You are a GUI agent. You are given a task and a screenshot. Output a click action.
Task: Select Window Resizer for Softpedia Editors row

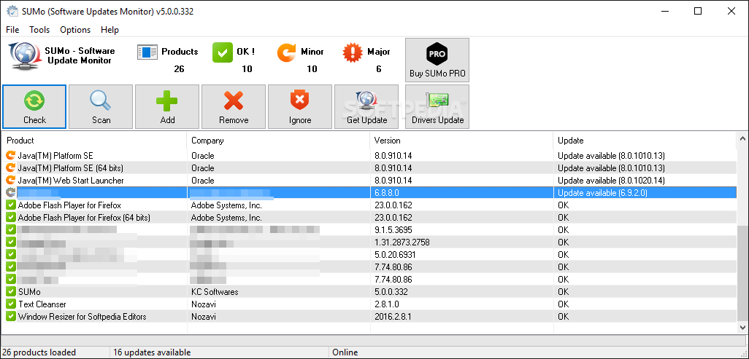369,317
